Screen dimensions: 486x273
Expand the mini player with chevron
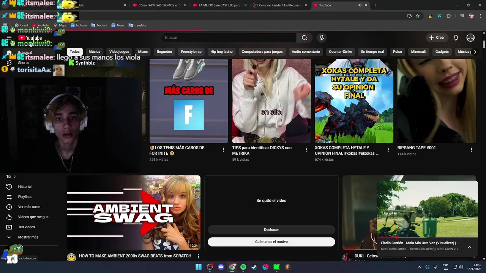[469, 247]
